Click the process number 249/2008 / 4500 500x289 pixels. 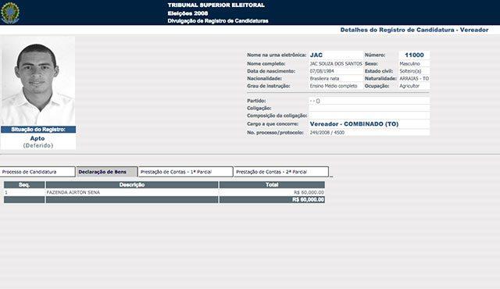[x=327, y=133]
